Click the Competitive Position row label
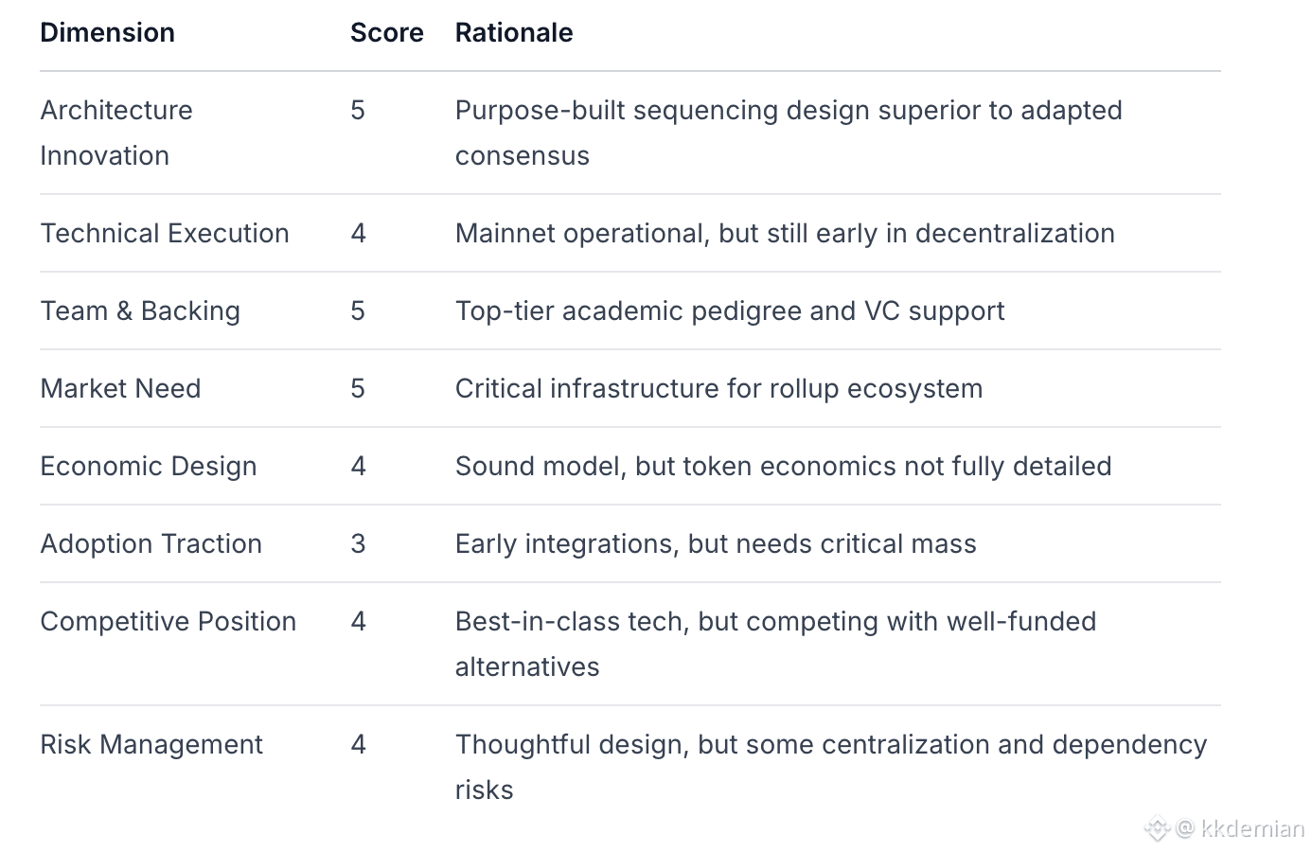1312x852 pixels. [168, 622]
